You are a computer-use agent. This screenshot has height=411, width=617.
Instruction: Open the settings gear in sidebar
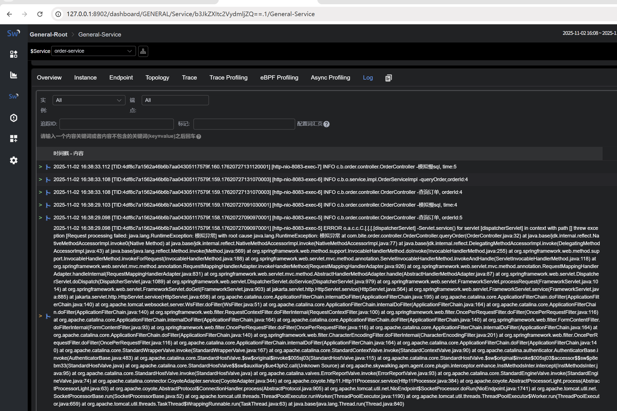click(x=14, y=160)
